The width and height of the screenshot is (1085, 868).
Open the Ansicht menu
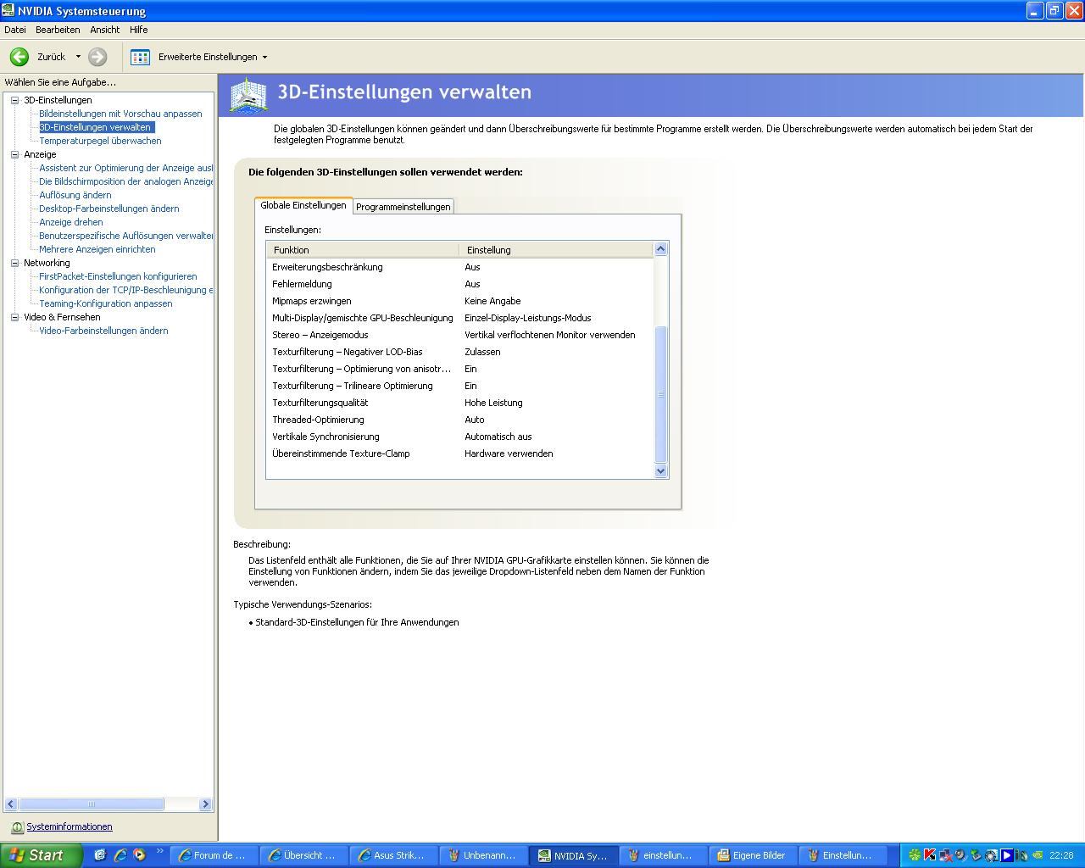(x=105, y=30)
